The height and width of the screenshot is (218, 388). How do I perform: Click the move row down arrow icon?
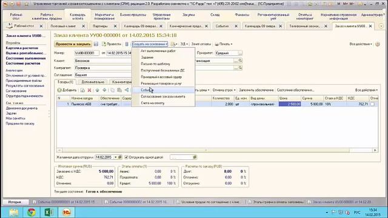point(104,90)
